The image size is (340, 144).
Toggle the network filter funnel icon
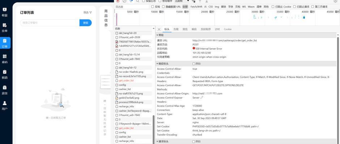(x=131, y=1)
